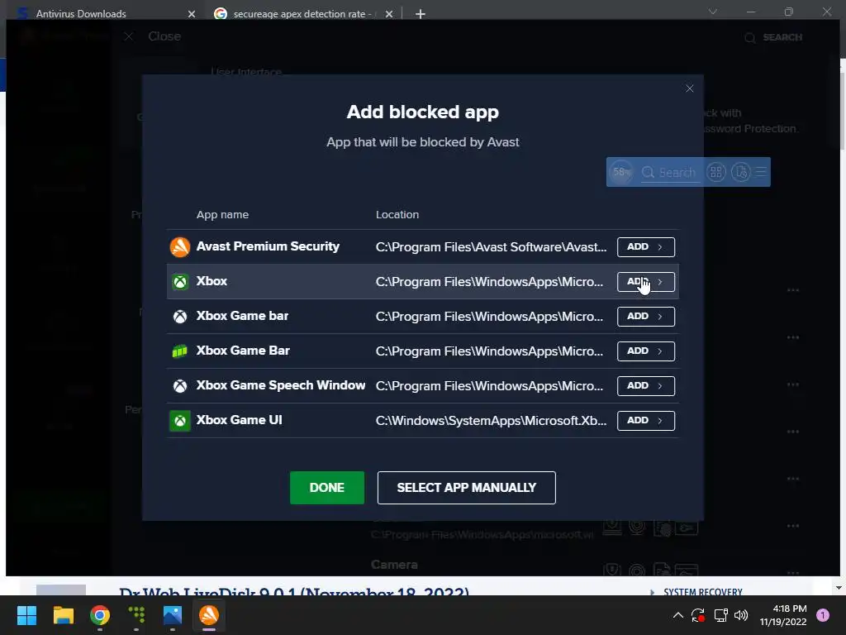This screenshot has width=846, height=635.
Task: Open the network tray icon
Action: tap(720, 615)
